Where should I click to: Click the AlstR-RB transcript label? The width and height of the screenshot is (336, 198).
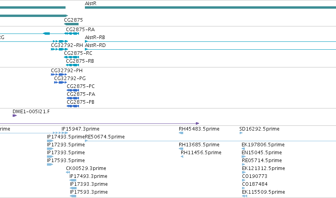coord(95,37)
